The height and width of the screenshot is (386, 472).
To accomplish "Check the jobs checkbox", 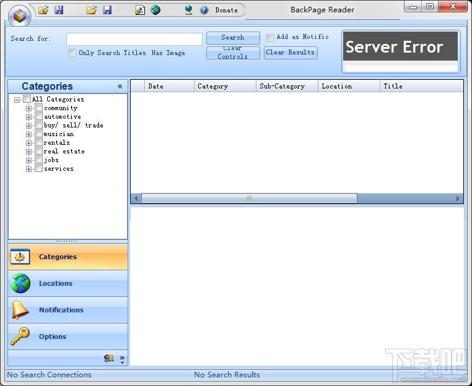I will pos(38,160).
